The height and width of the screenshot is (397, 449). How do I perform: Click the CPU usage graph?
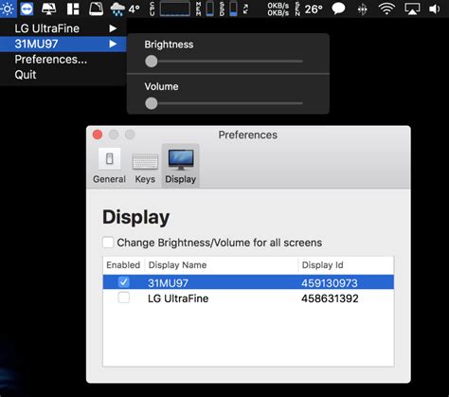click(175, 9)
